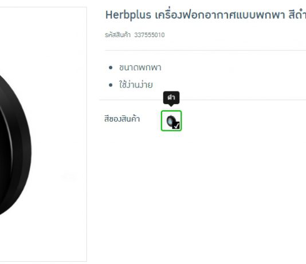Click the mini product thumbnail inside swatch
This screenshot has height=264, width=306.
(x=171, y=121)
